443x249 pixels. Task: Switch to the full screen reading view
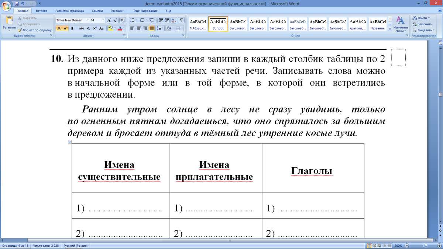pos(375,246)
